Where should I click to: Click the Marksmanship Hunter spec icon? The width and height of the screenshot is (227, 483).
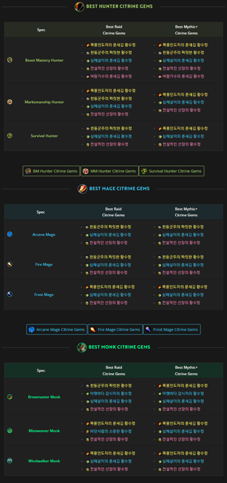[x=9, y=102]
